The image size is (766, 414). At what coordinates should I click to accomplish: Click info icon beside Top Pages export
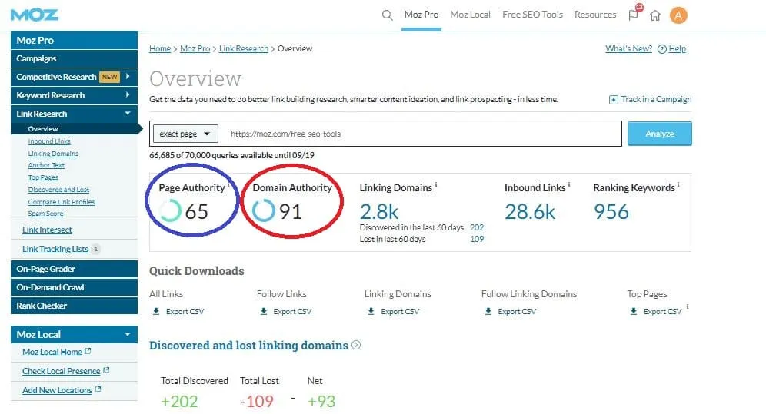point(688,306)
